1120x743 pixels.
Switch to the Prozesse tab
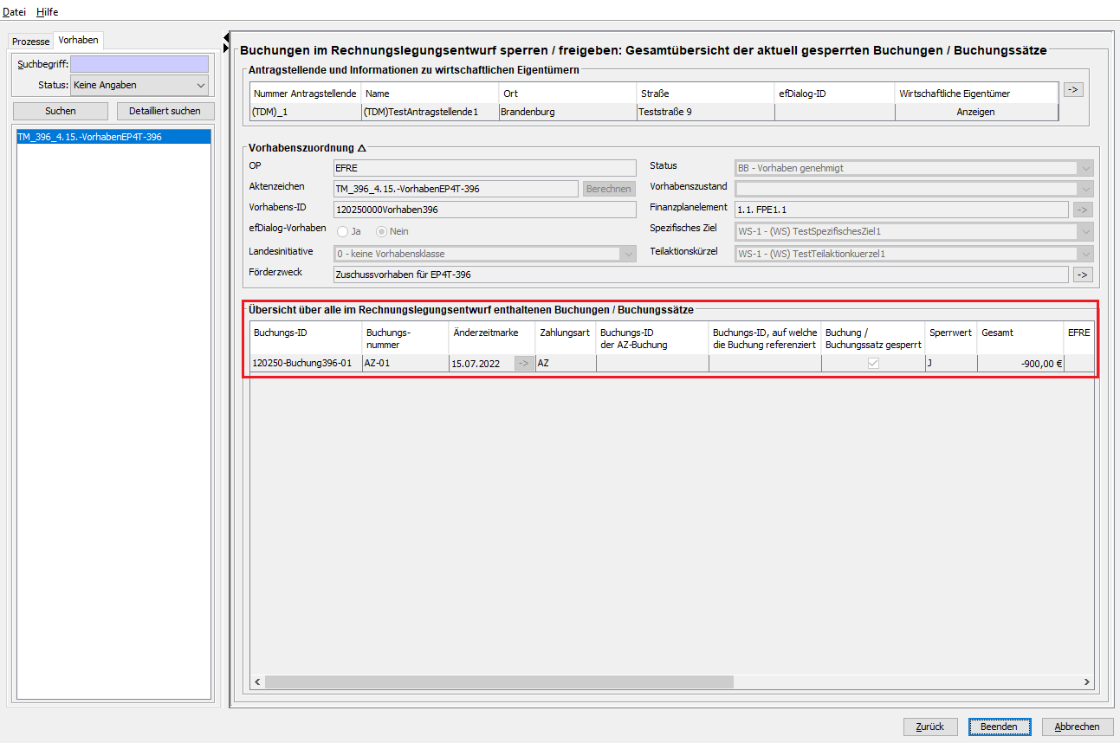30,42
